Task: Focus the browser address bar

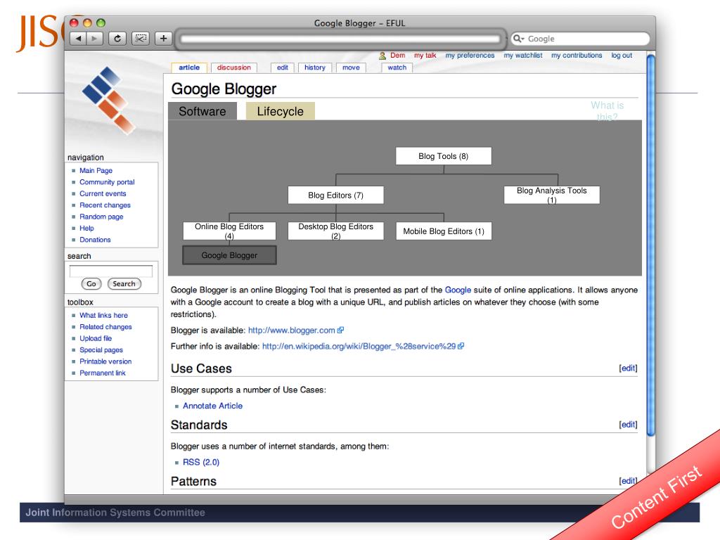Action: click(x=340, y=39)
